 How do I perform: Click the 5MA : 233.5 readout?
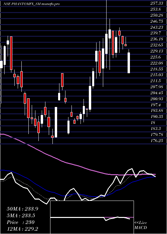(21, 216)
